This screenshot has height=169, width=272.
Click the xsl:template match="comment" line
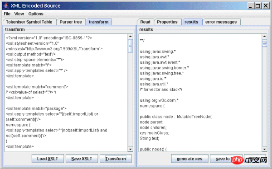37,87
